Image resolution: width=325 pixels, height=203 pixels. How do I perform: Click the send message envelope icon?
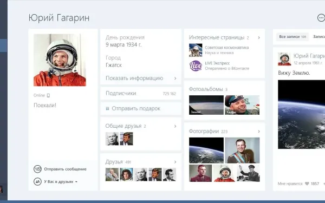coord(37,169)
